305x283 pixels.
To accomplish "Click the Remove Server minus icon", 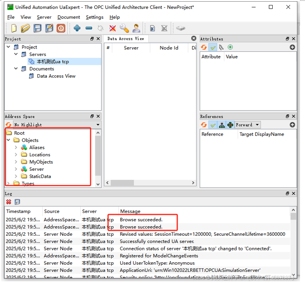I will click(x=89, y=28).
